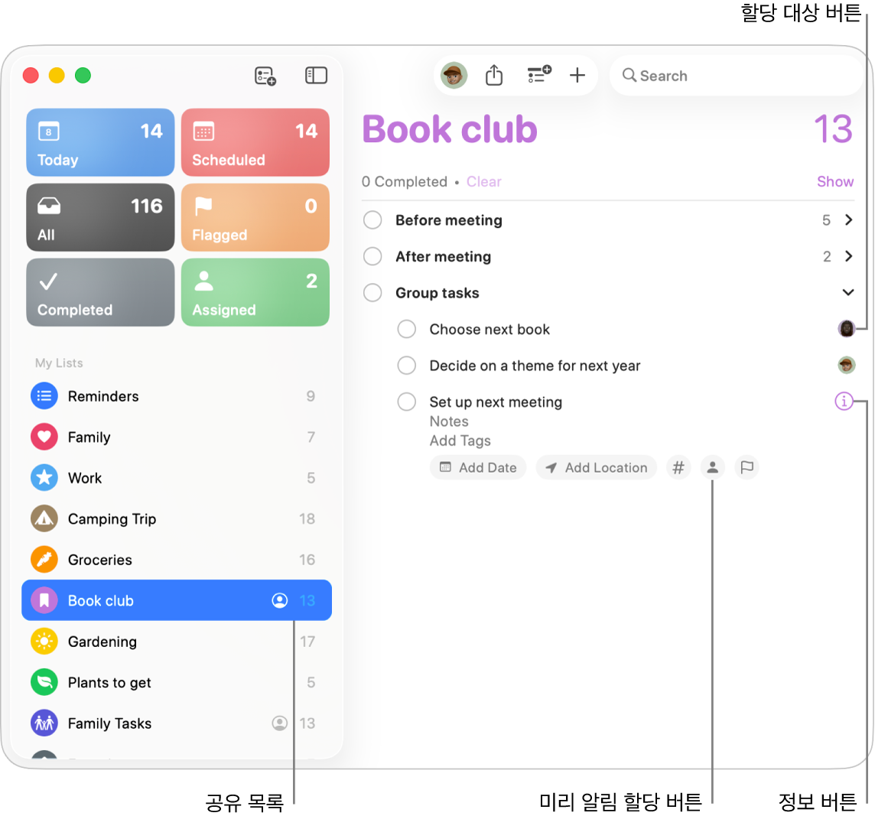Click Add Date button
This screenshot has width=875, height=816.
478,468
